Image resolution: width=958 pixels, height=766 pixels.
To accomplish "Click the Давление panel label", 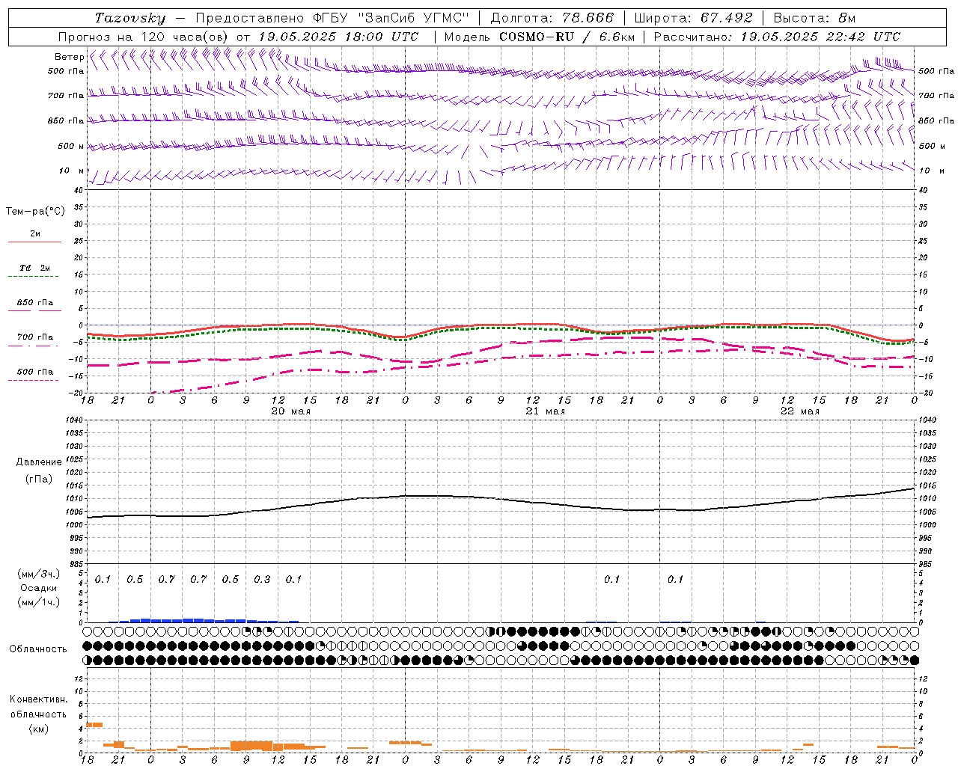I will [x=39, y=462].
